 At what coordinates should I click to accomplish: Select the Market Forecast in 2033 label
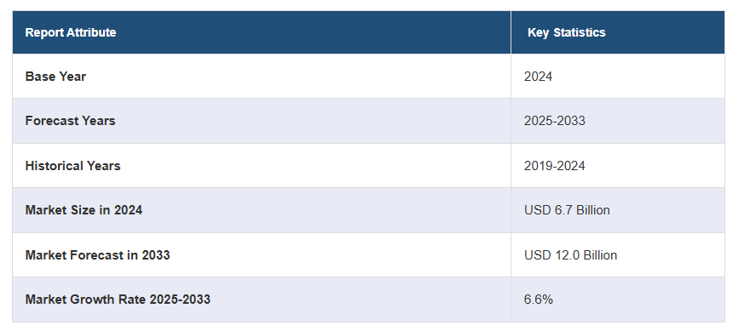click(x=97, y=255)
